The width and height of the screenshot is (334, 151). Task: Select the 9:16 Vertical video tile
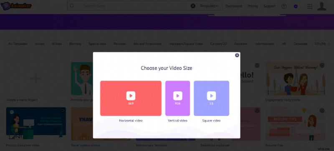pos(178,98)
